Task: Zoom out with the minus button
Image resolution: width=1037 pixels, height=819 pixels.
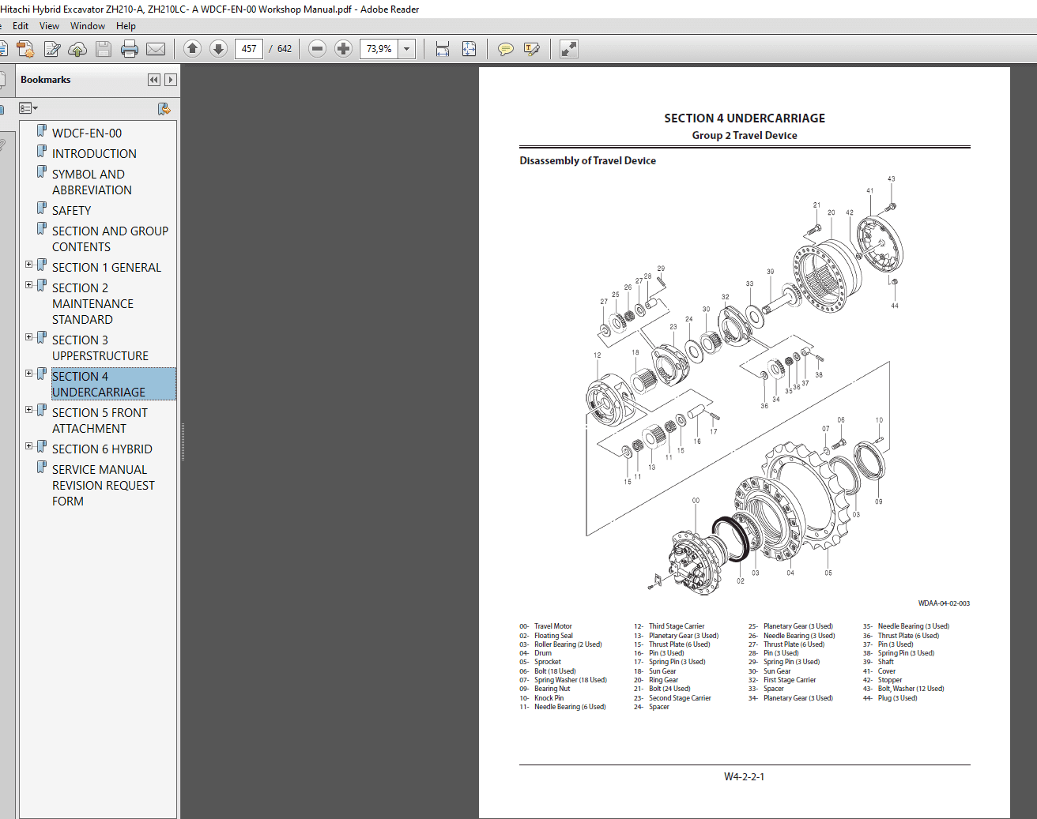Action: coord(317,49)
